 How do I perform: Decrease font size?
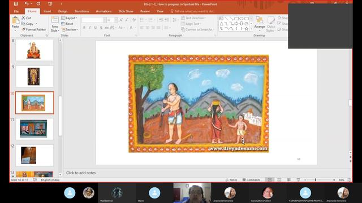coord(127,20)
